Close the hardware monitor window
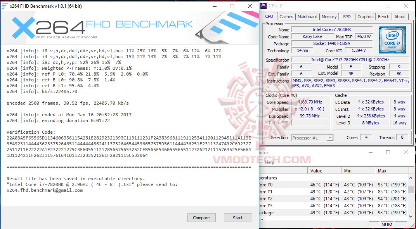 click(406, 152)
